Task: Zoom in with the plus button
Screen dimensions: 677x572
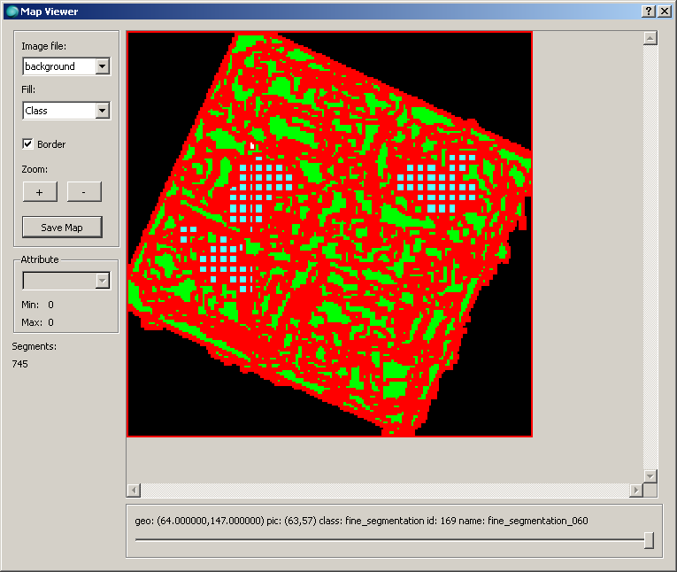Action: [x=39, y=192]
